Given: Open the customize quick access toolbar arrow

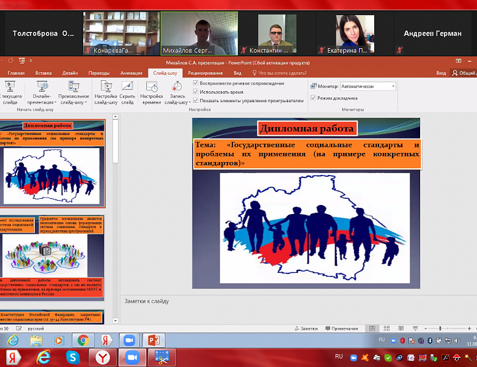Looking at the screenshot, I should pos(31,61).
